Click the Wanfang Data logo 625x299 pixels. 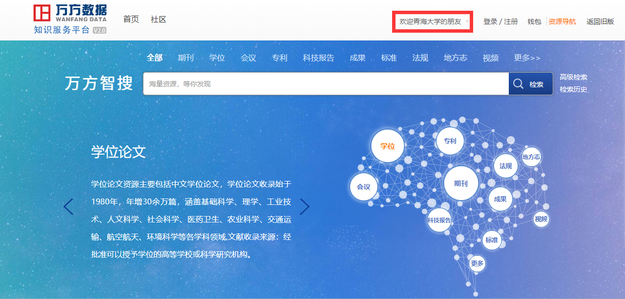click(x=70, y=19)
